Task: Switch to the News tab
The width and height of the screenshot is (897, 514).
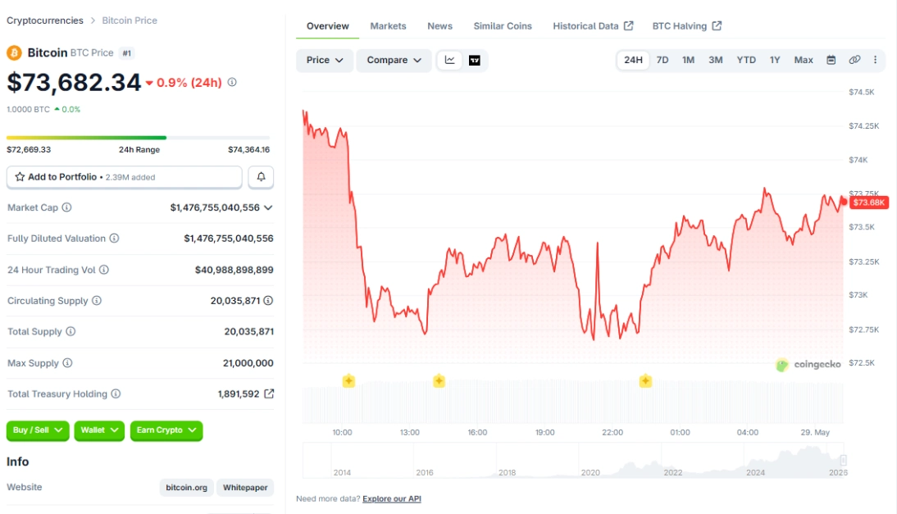Action: click(x=439, y=26)
